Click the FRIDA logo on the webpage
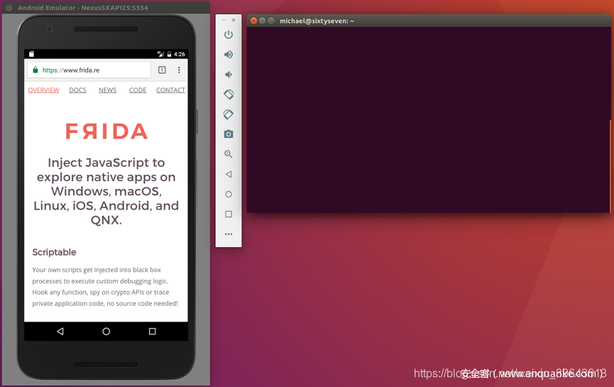This screenshot has height=387, width=614. coord(106,131)
